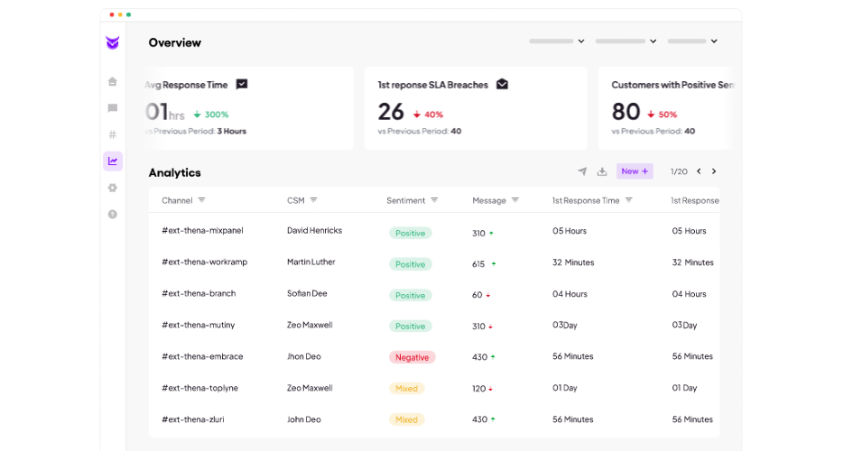This screenshot has height=451, width=843.
Task: Click CSM name David Henricks
Action: click(x=314, y=231)
